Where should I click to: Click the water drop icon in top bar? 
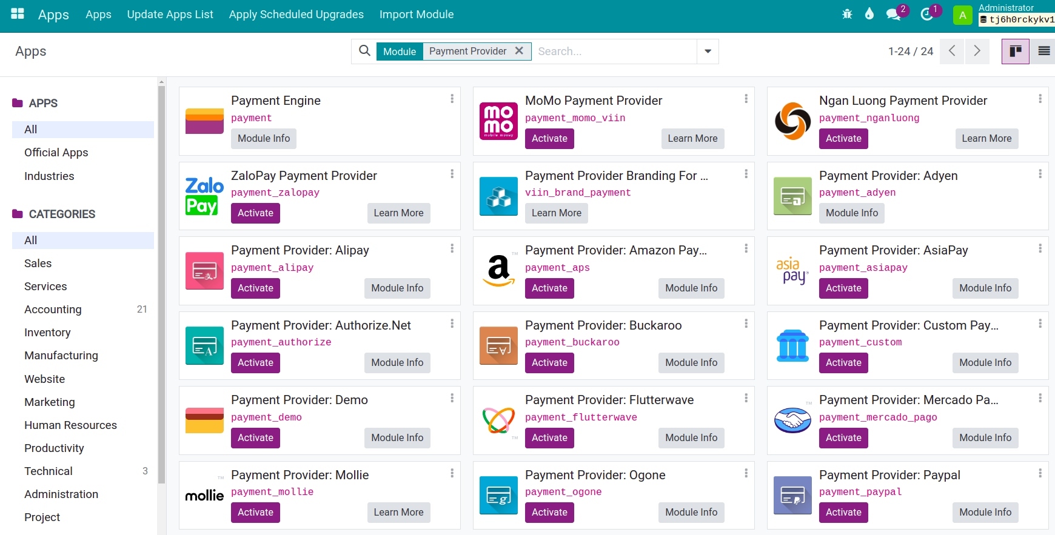click(869, 14)
